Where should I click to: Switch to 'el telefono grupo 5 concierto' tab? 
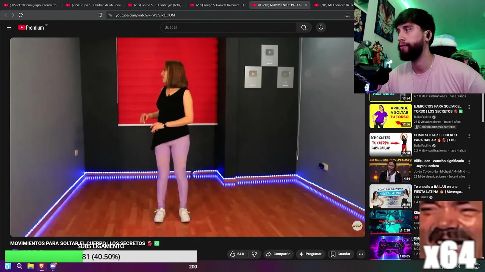[31, 5]
